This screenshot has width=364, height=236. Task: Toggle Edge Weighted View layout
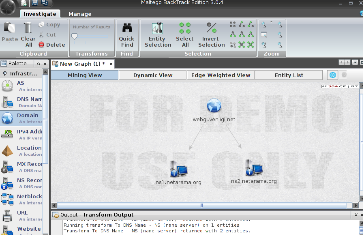221,75
